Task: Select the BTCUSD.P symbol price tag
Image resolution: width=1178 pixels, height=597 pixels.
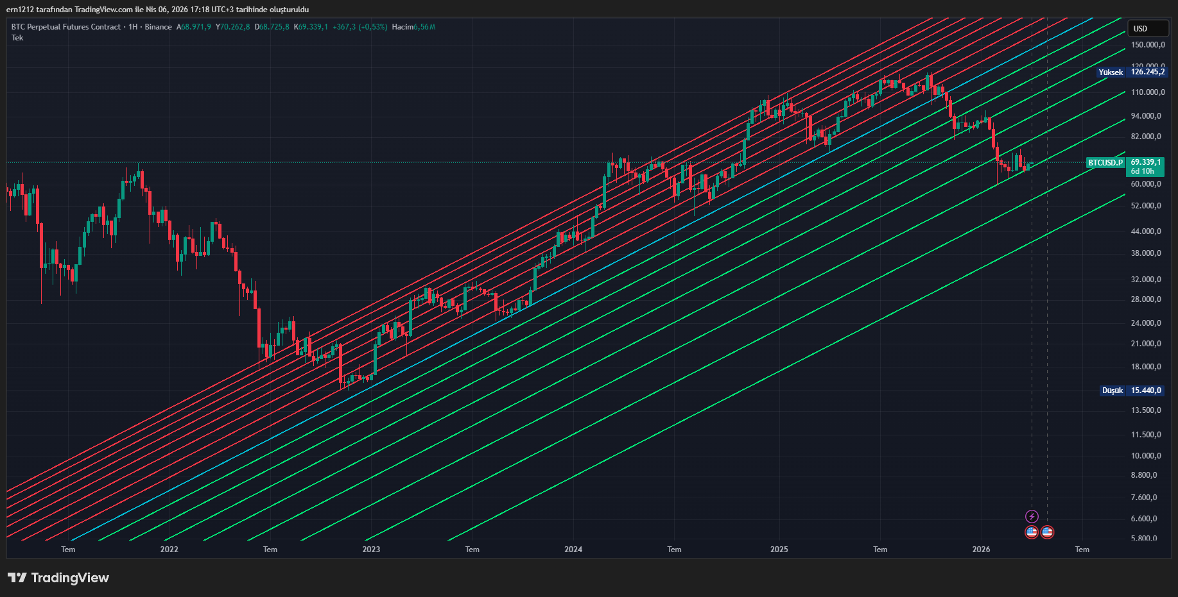Action: [x=1105, y=163]
